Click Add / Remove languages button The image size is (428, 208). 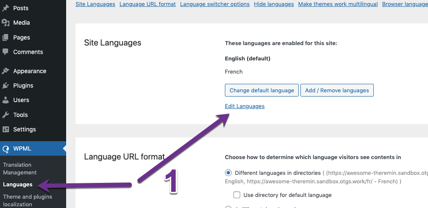click(x=337, y=90)
